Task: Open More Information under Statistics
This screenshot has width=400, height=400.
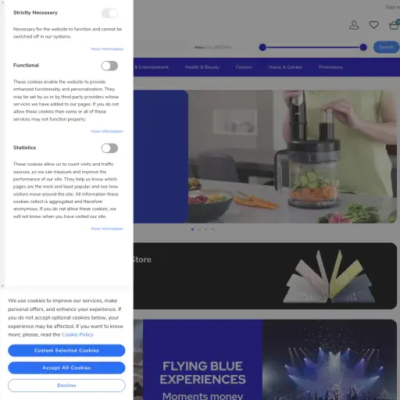Action: 107,229
